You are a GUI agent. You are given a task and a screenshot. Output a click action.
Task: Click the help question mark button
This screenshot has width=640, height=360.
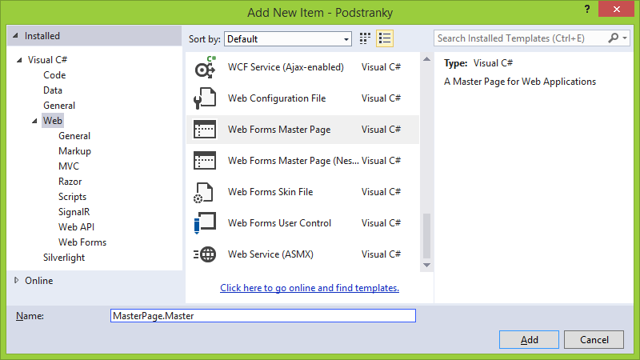click(x=587, y=9)
